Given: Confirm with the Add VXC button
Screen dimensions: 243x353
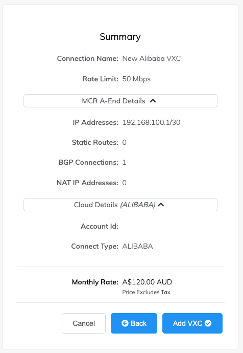Looking at the screenshot, I should 192,323.
